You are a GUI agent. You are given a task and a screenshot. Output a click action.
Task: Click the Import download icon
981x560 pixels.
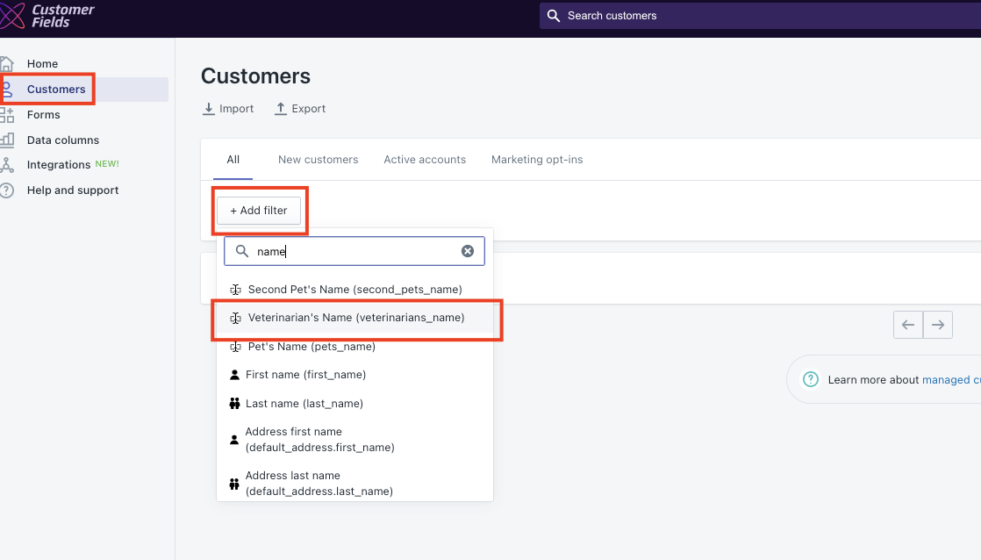pos(209,109)
